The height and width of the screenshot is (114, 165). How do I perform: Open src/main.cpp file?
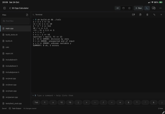point(15,91)
